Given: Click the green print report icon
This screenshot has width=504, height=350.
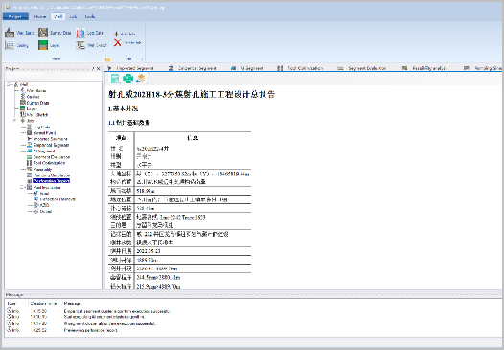Looking at the screenshot, I should tap(127, 79).
